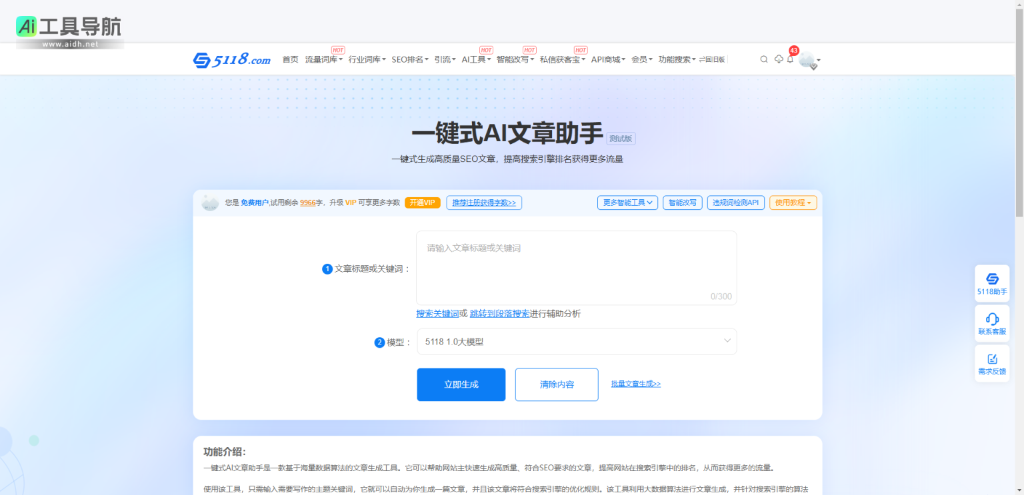
Task: Open 需求反馈 feedback sidebar icon
Action: (992, 362)
